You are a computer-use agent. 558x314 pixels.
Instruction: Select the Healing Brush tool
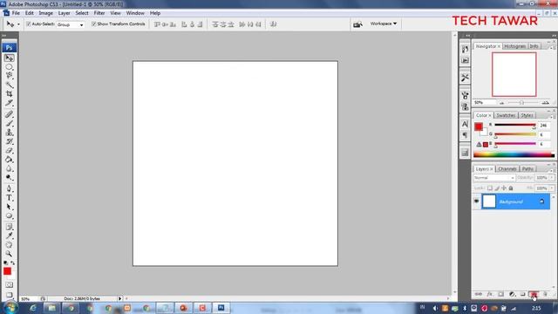pyautogui.click(x=10, y=114)
